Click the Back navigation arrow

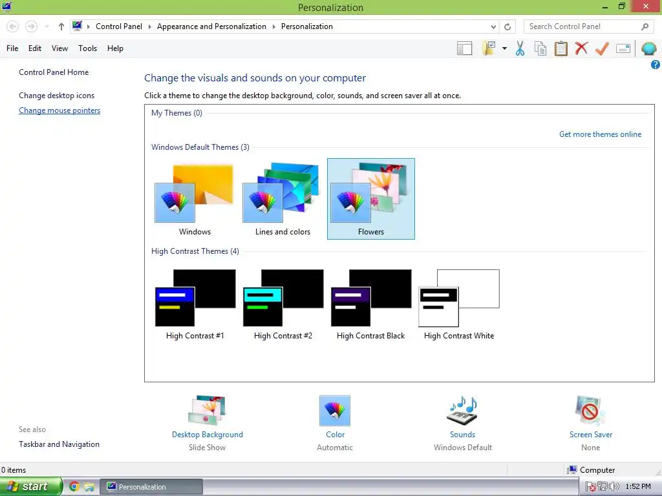[x=13, y=26]
